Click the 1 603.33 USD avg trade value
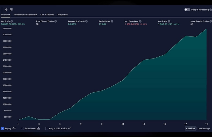The width and height of the screenshot is (212, 137). pyautogui.click(x=165, y=24)
